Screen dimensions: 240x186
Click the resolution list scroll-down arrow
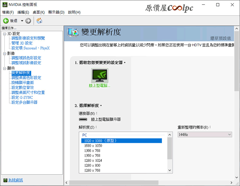[x=169, y=170]
